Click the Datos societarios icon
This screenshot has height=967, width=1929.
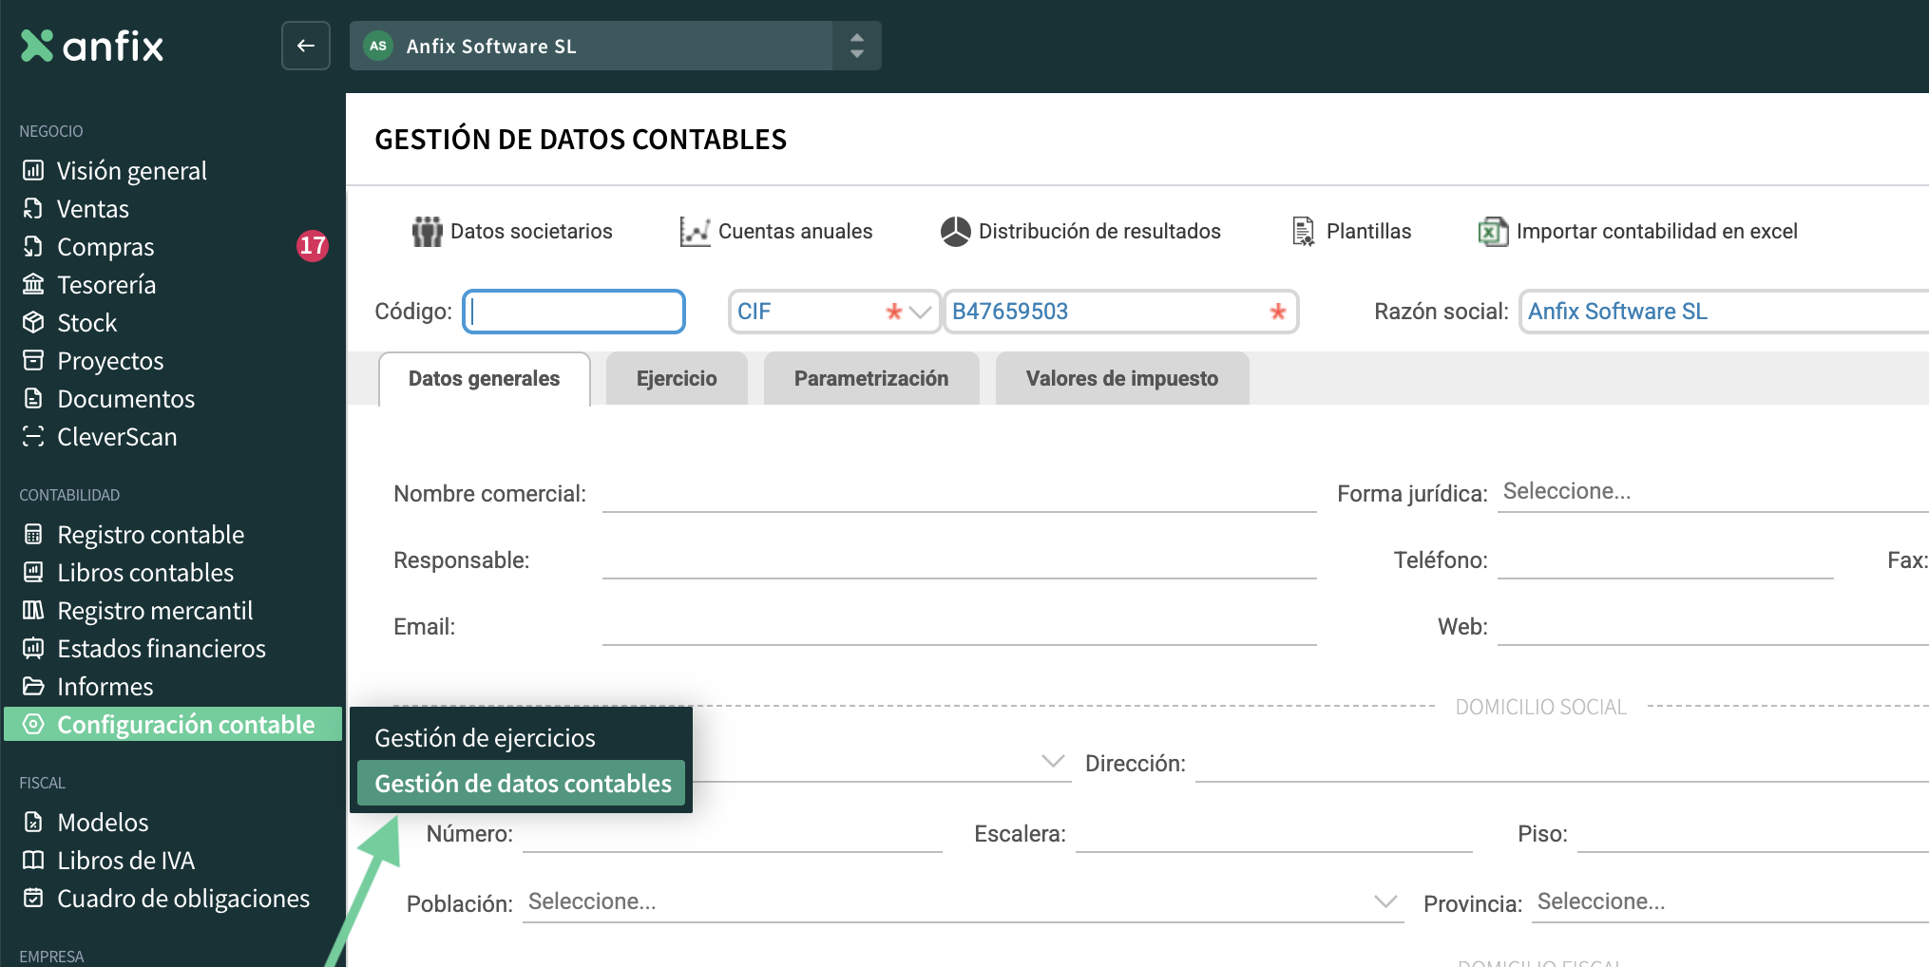coord(427,231)
